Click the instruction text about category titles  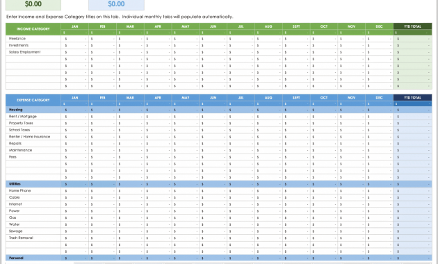(120, 17)
